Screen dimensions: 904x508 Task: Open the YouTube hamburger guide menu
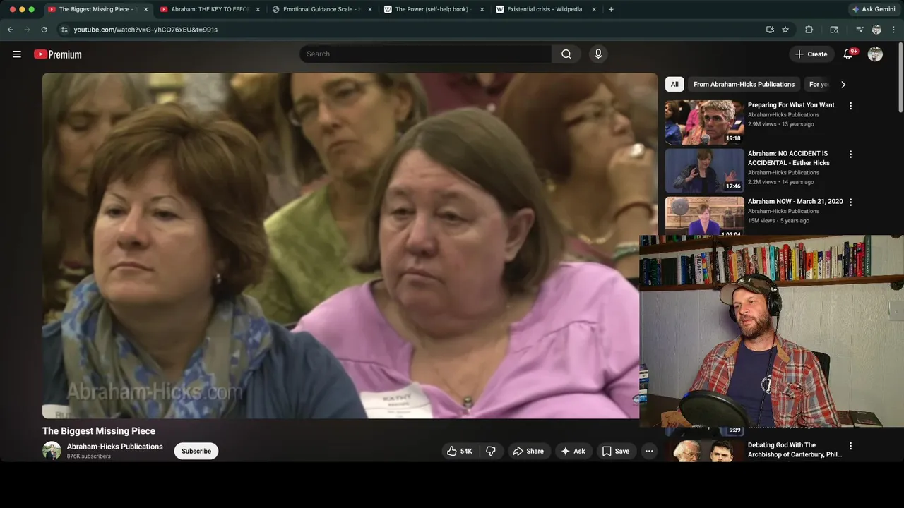[x=17, y=54]
